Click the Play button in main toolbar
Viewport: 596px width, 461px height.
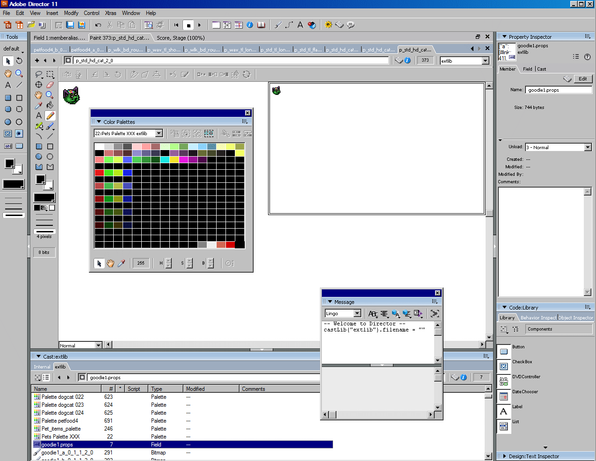click(x=199, y=25)
